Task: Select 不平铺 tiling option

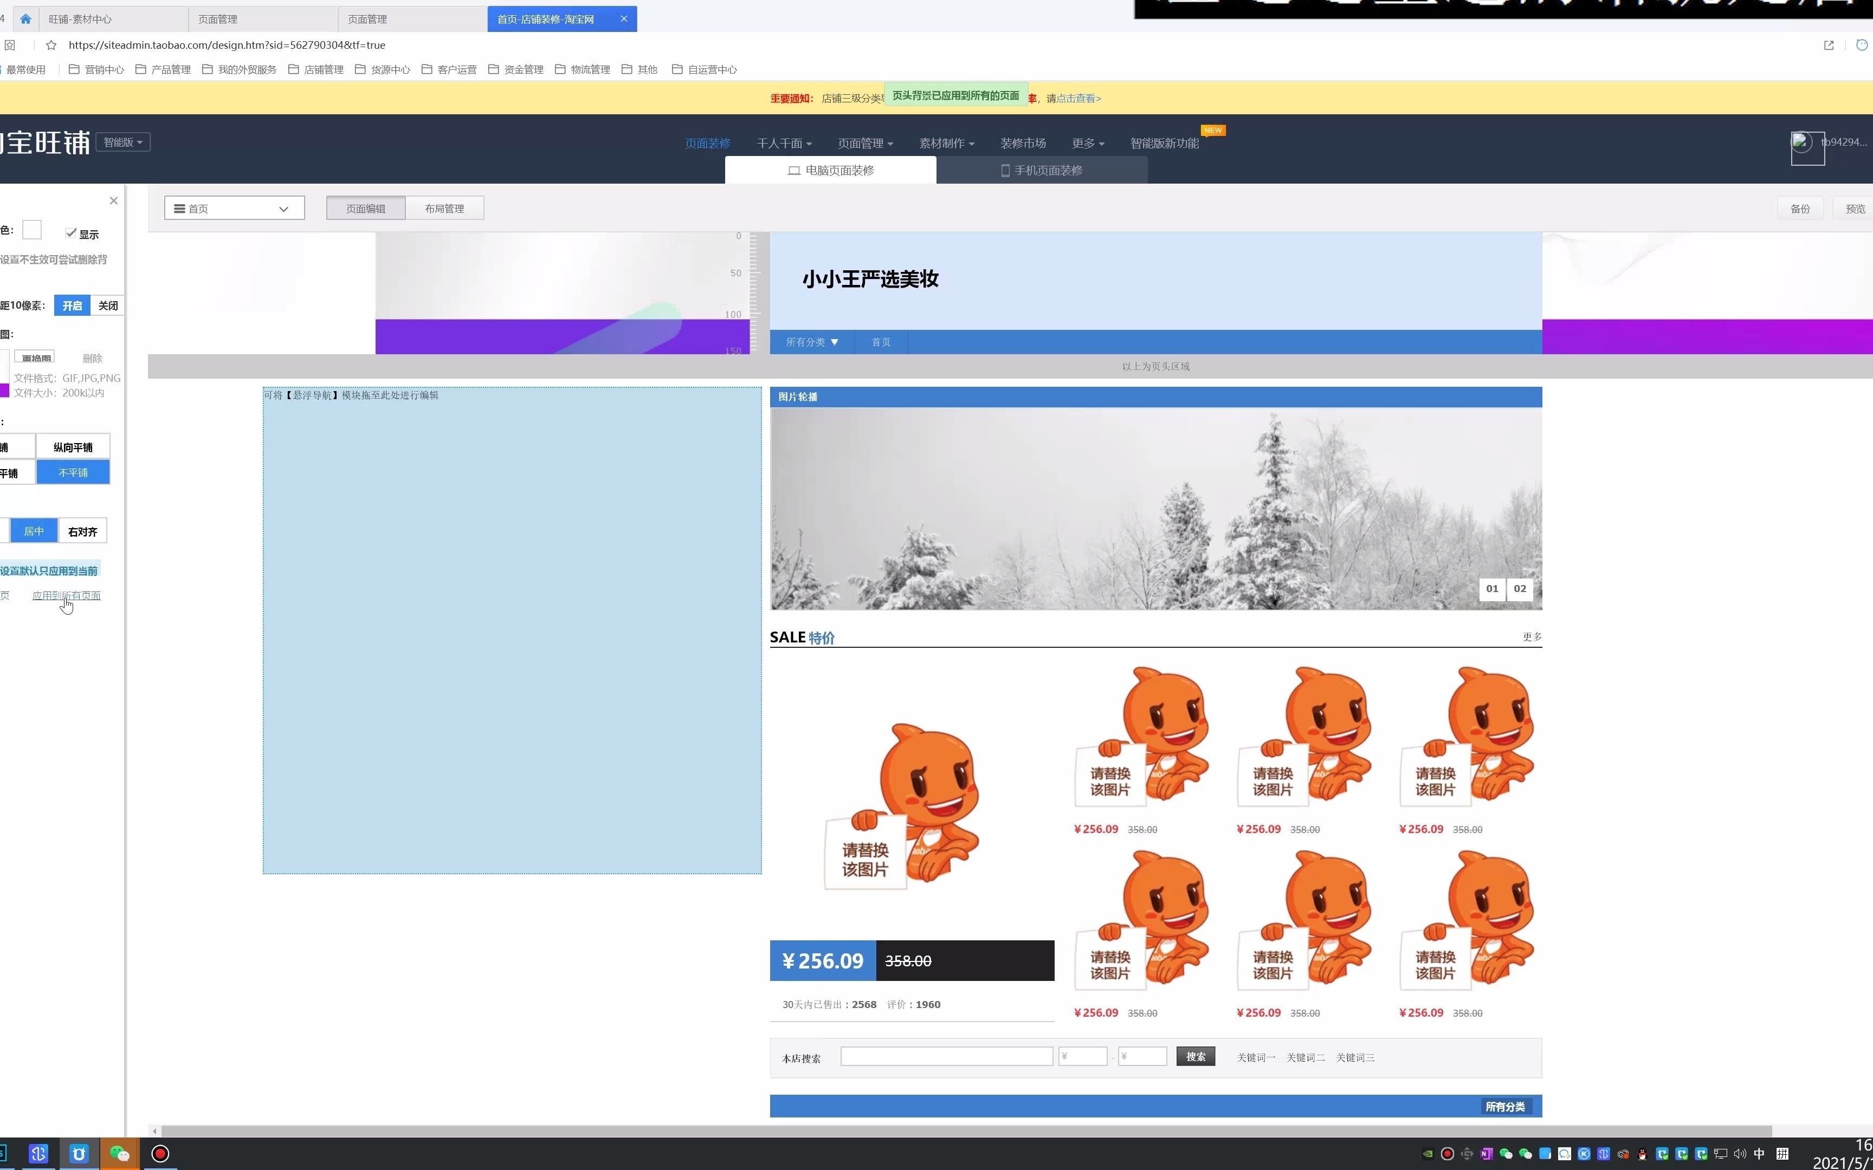Action: point(73,473)
